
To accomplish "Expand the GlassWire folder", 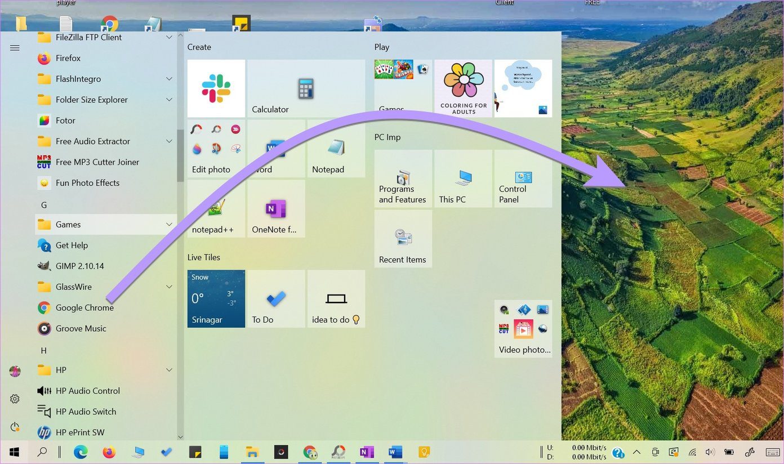I will (x=169, y=287).
